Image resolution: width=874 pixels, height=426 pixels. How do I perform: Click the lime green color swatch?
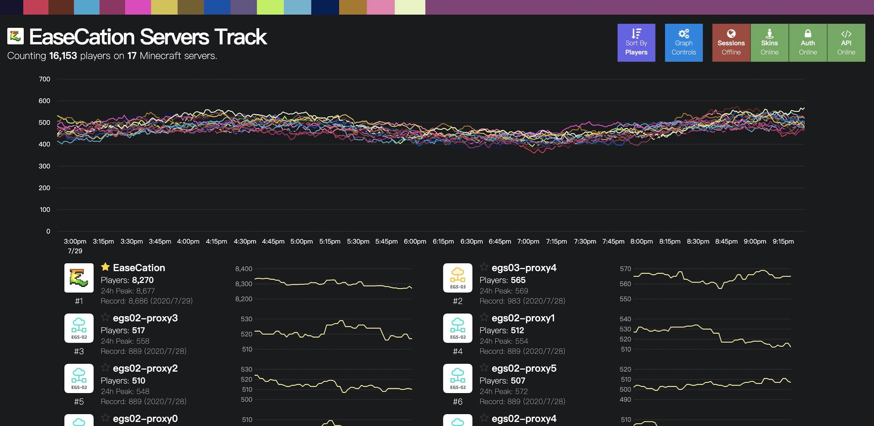270,7
